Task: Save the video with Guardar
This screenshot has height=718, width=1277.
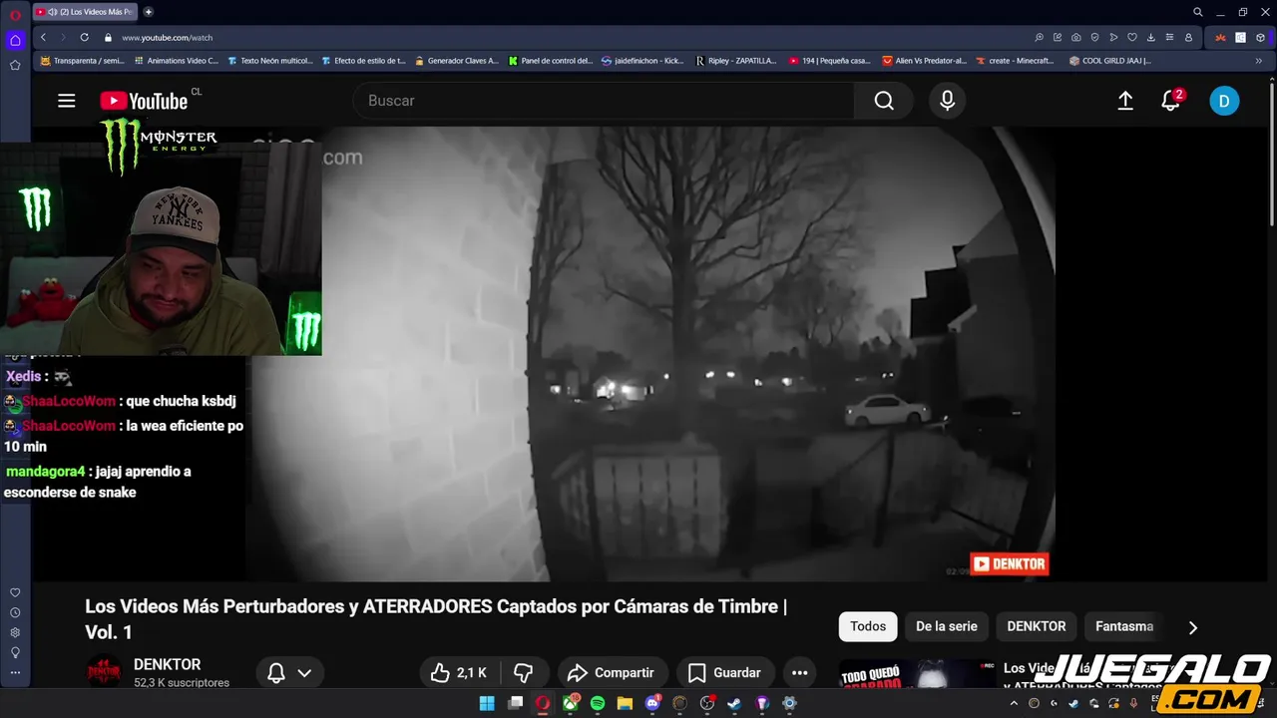Action: click(725, 673)
